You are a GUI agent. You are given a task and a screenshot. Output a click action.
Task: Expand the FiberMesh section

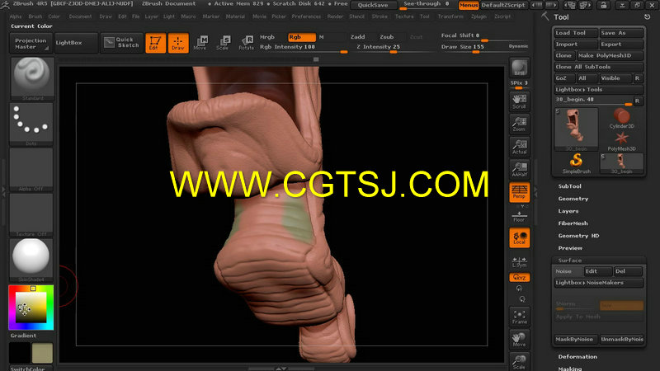[x=573, y=223]
